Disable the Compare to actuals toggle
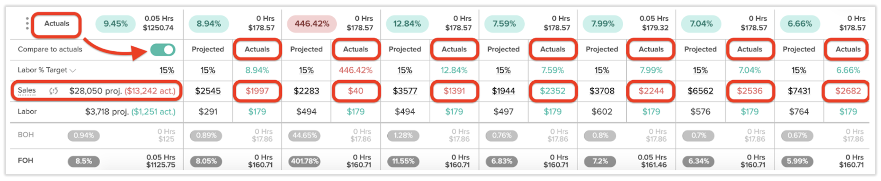 pos(163,49)
